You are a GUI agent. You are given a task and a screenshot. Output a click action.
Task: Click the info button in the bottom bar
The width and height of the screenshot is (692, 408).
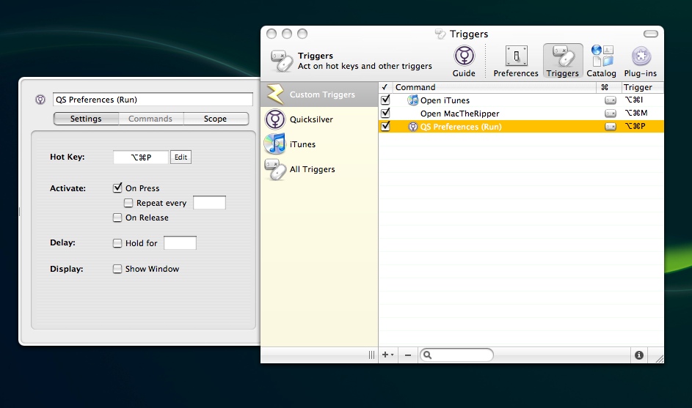639,355
